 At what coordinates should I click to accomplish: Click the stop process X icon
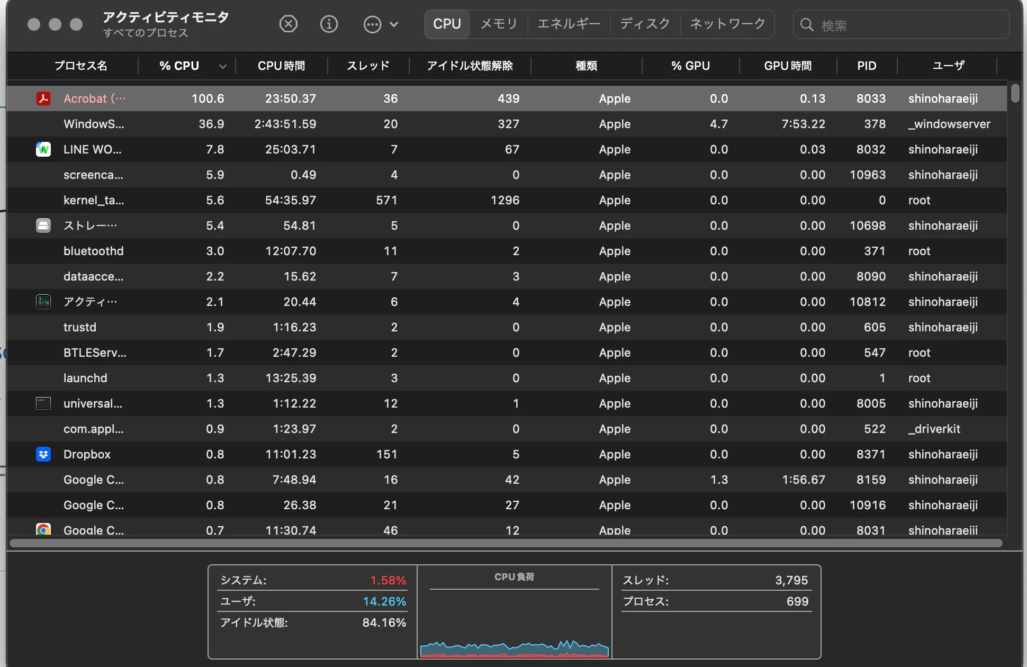tap(288, 24)
